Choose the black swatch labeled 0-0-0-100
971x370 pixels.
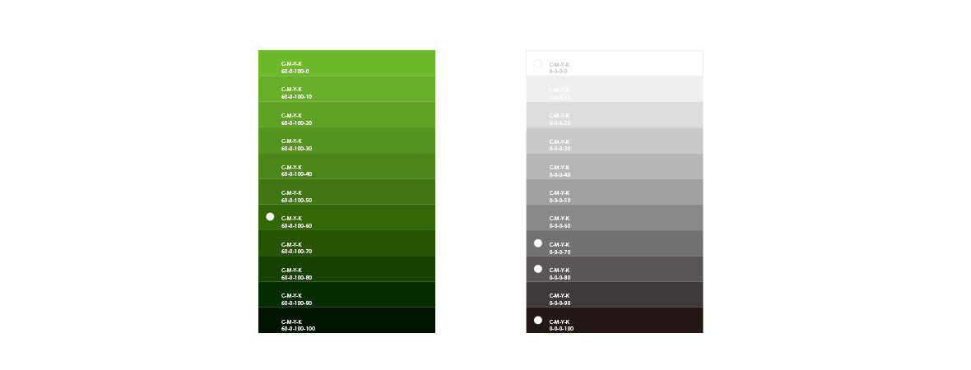[615, 320]
